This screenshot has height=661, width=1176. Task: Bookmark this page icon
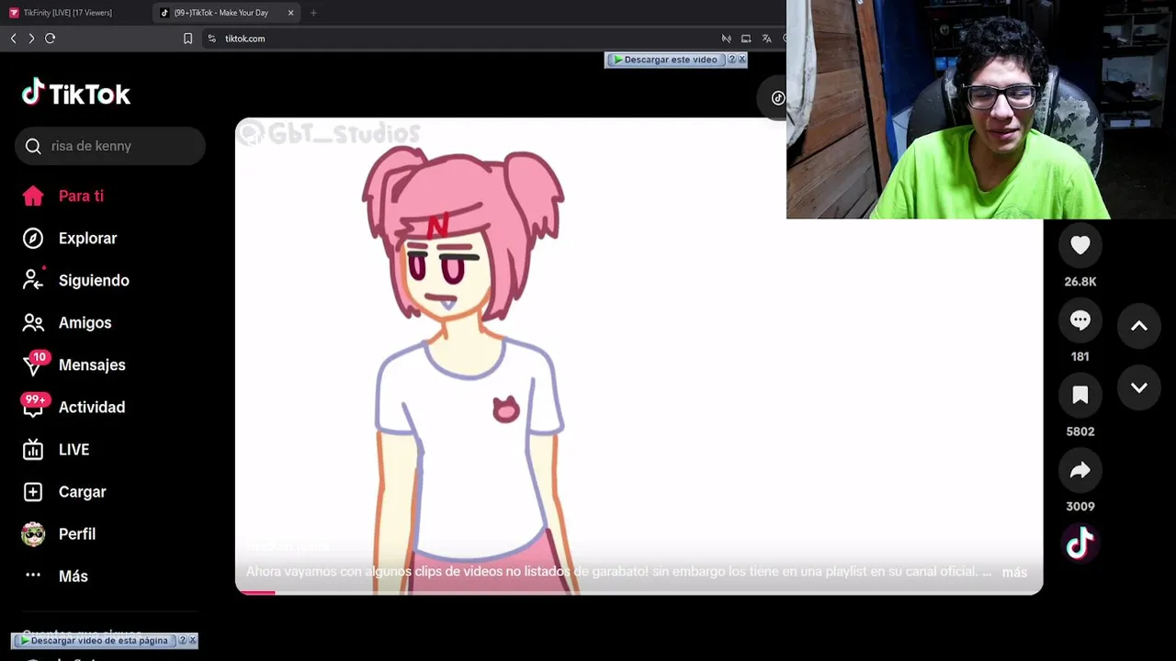[x=187, y=39]
